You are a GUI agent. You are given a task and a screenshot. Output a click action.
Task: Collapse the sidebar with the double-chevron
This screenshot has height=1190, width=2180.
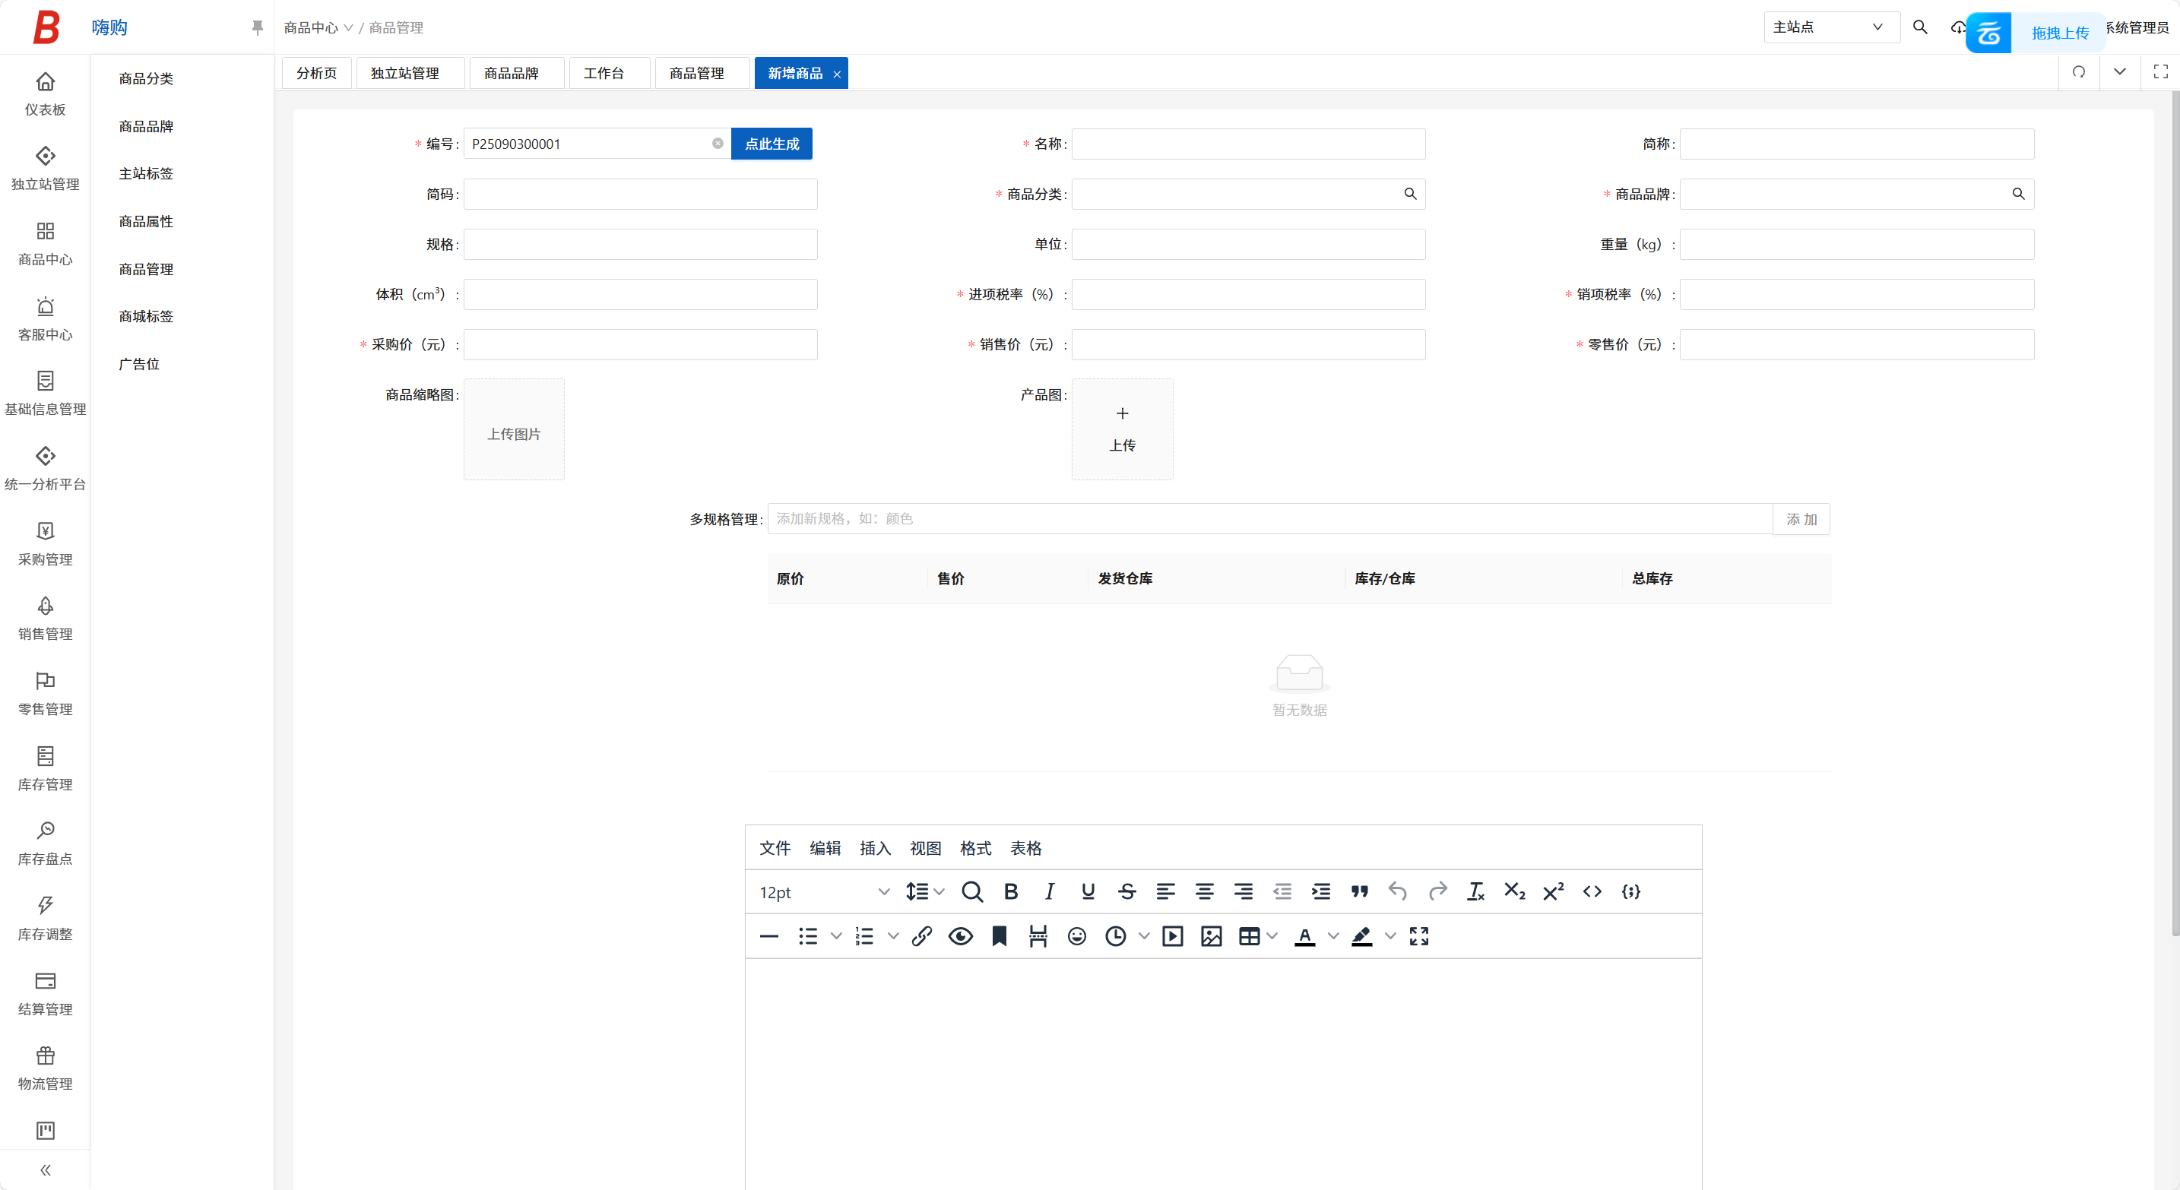pyautogui.click(x=46, y=1169)
